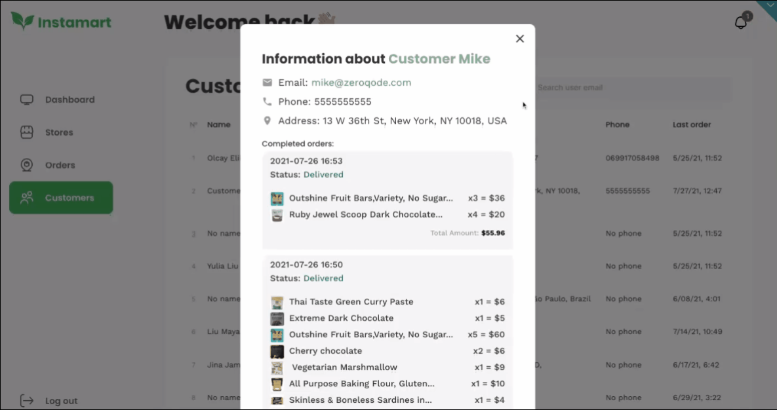
Task: Click the x5 = $60 price text
Action: coord(486,334)
